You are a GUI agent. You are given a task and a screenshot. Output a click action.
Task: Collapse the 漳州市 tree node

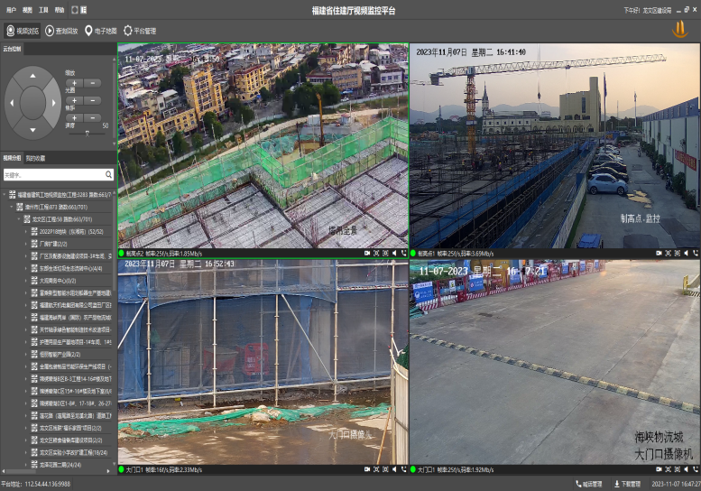coord(12,207)
